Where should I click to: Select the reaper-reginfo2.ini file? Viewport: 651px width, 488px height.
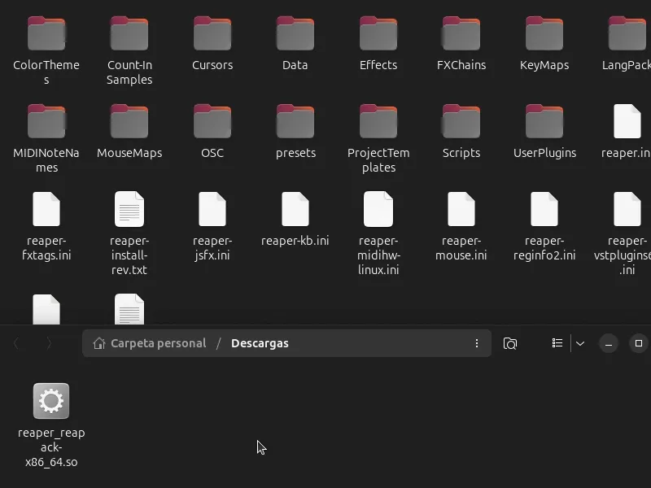pos(544,209)
